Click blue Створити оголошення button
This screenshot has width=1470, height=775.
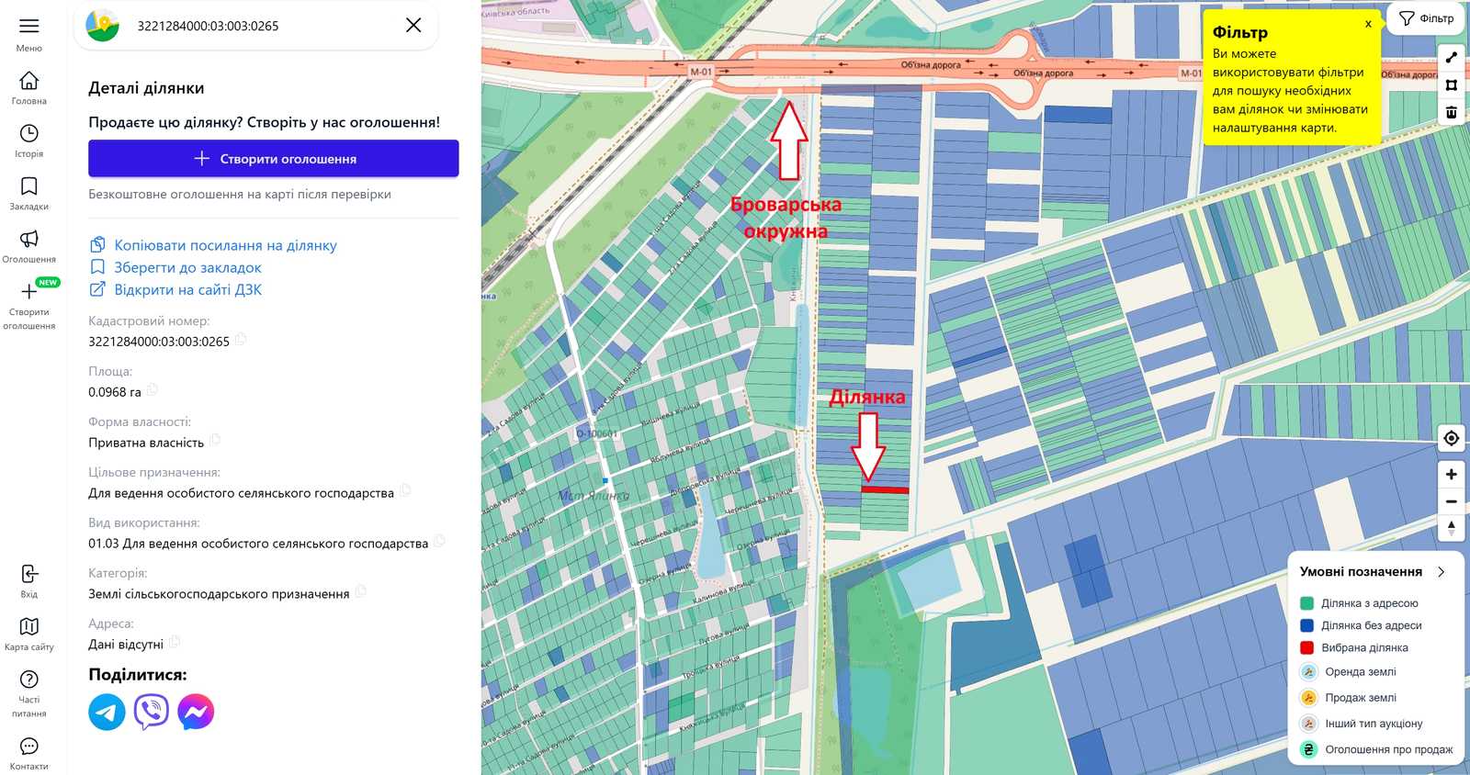point(274,159)
